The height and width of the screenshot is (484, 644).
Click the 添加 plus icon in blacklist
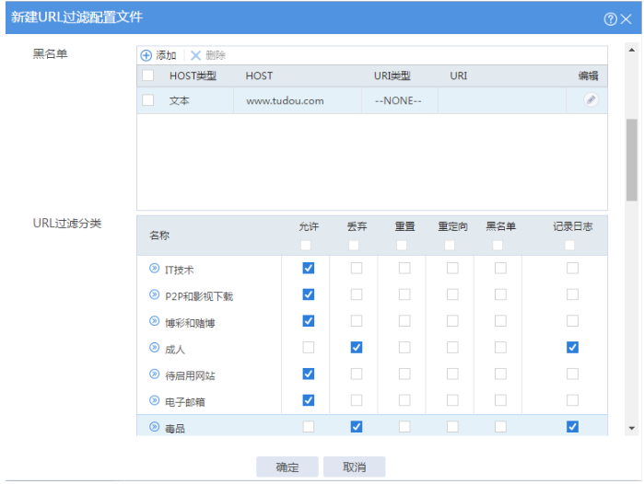point(146,55)
